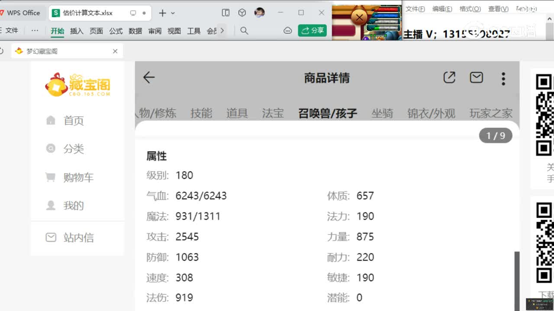Screen dimensions: 554x311
Task: Open Notepad 格式(O) menu
Action: tap(470, 9)
